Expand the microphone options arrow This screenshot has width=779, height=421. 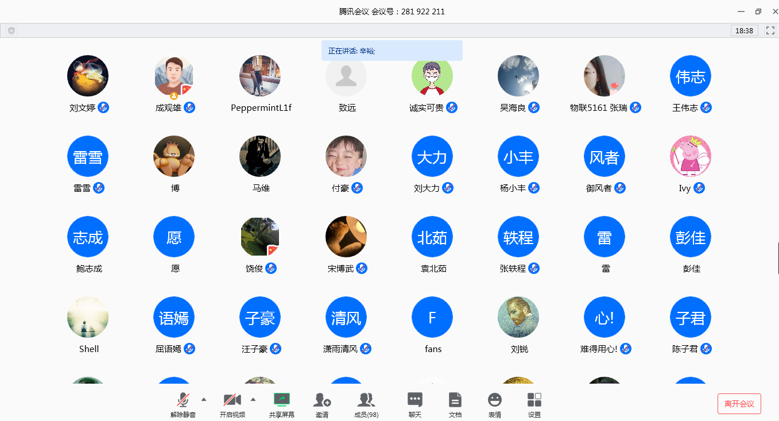click(x=204, y=399)
